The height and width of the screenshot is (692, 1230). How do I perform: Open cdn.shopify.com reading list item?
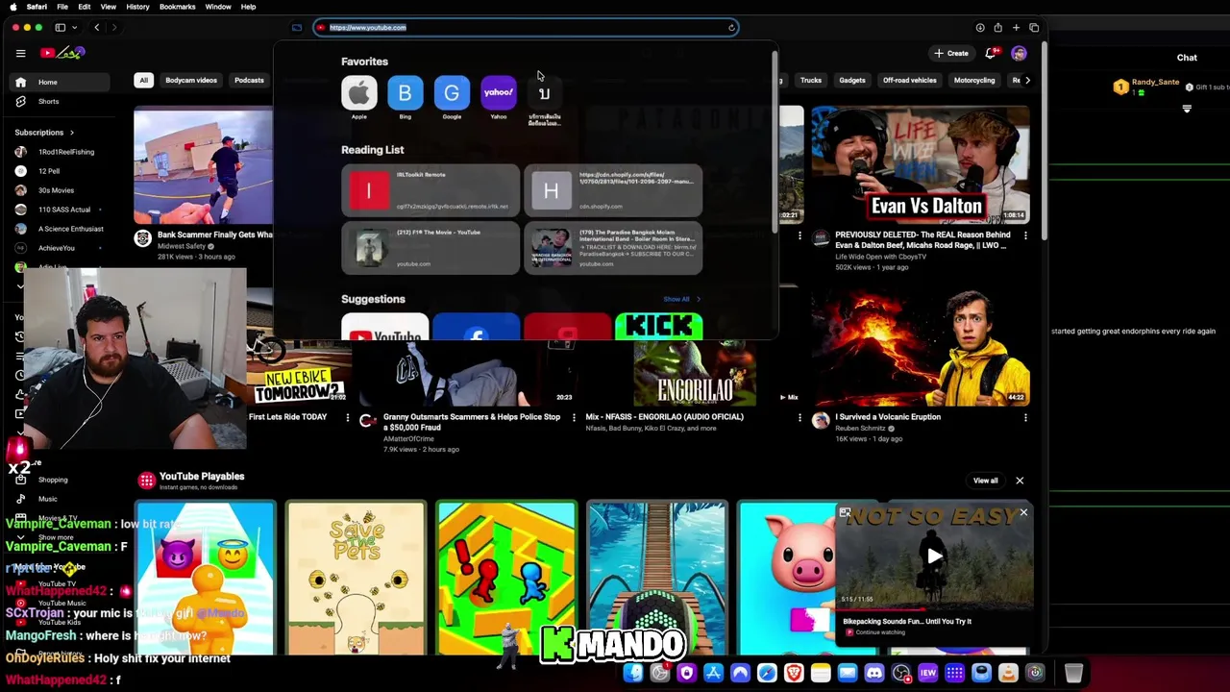pyautogui.click(x=613, y=190)
